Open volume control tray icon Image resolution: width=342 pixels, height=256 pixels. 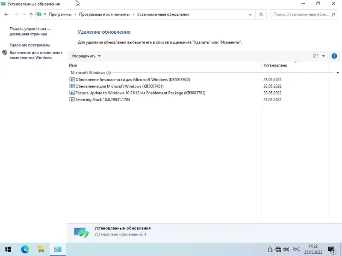286,250
